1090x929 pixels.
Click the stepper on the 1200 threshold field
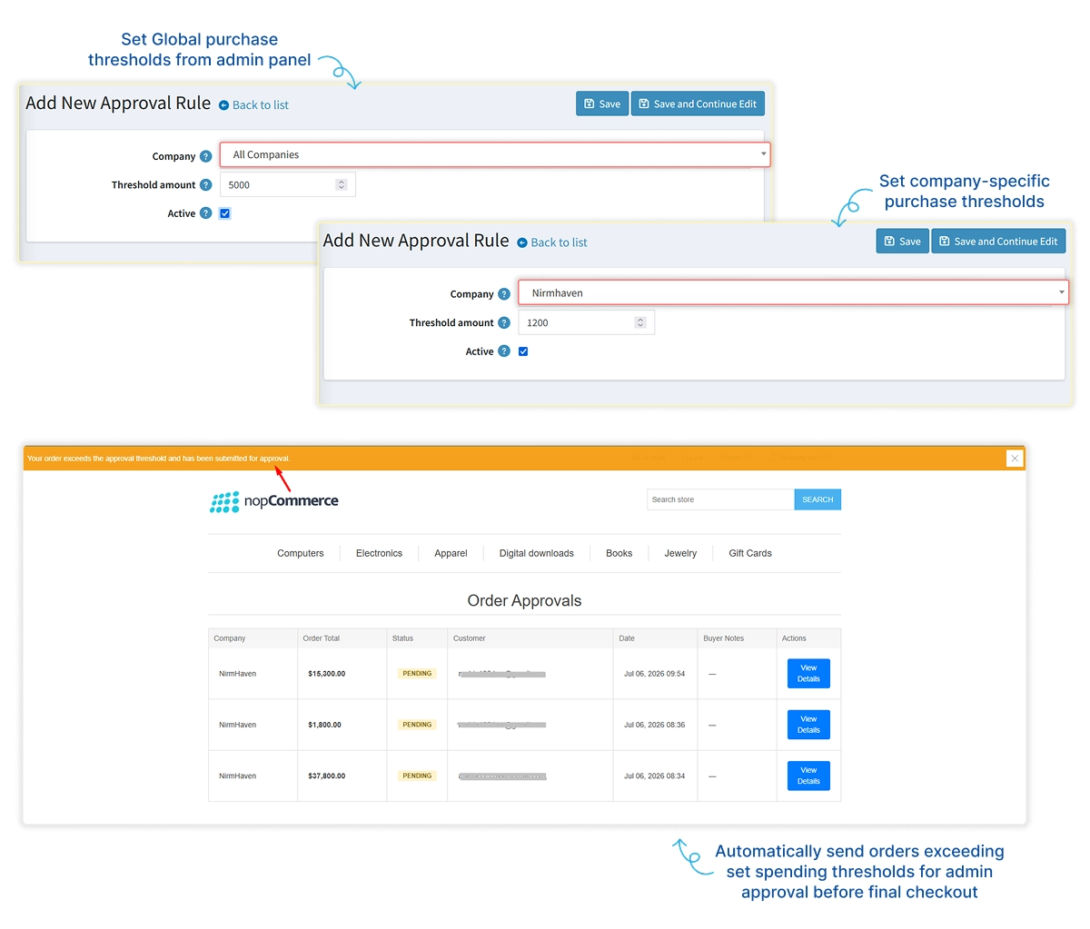640,322
